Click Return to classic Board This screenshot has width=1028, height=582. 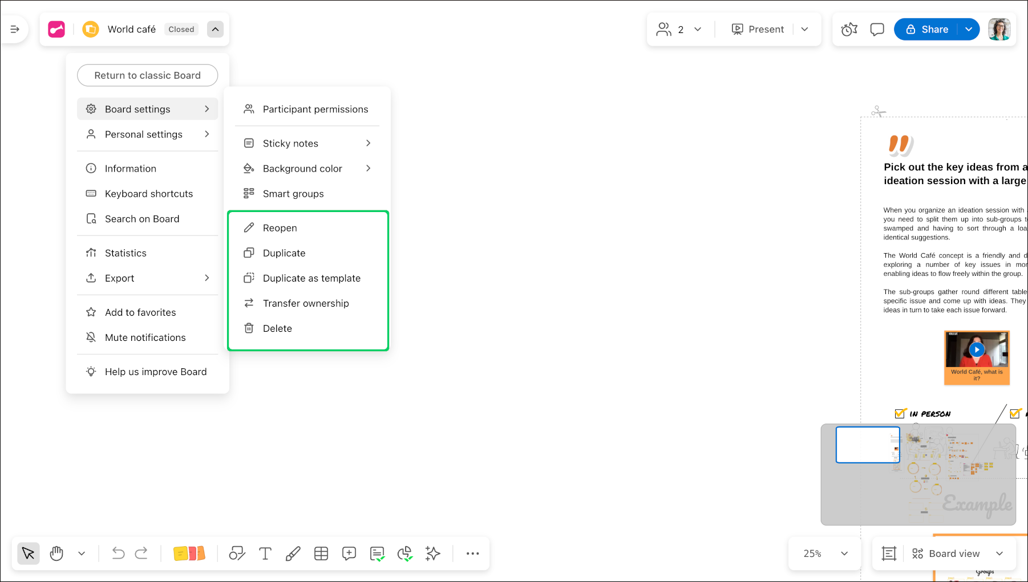tap(147, 75)
